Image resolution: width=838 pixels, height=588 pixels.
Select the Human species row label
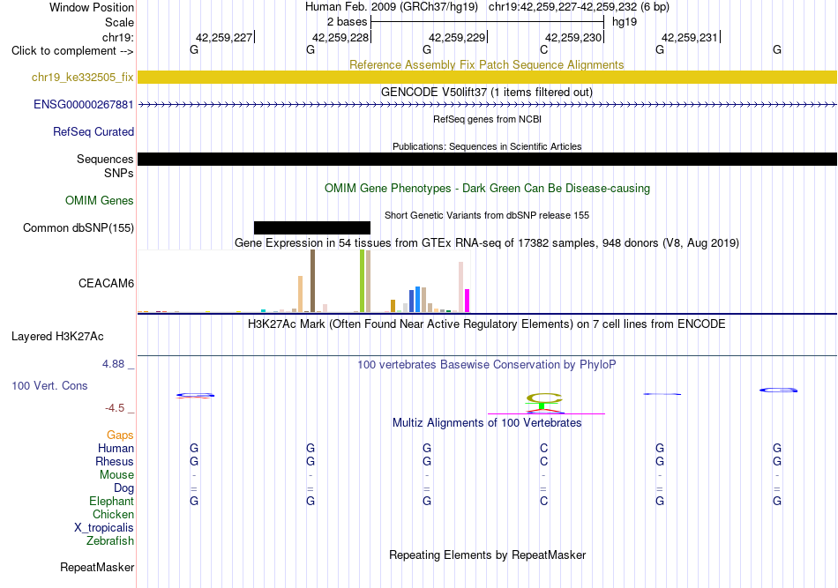pos(116,449)
